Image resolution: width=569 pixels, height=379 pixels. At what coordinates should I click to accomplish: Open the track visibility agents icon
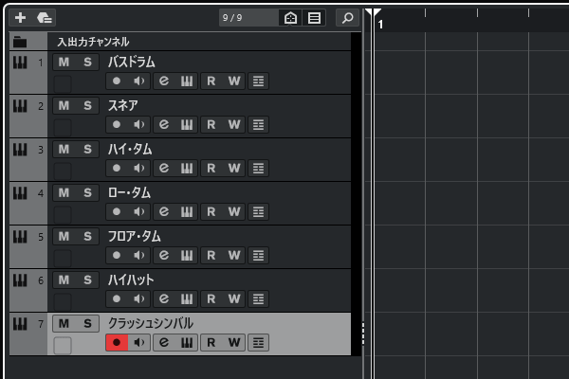coord(290,17)
